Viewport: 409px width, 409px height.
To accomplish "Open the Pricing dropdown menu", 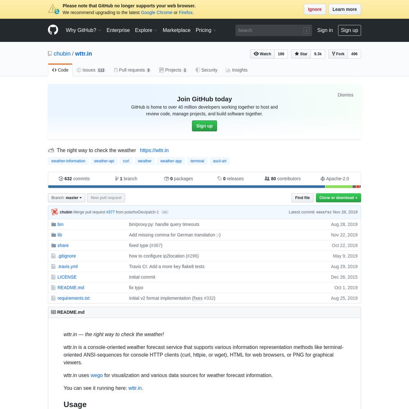I will [206, 30].
